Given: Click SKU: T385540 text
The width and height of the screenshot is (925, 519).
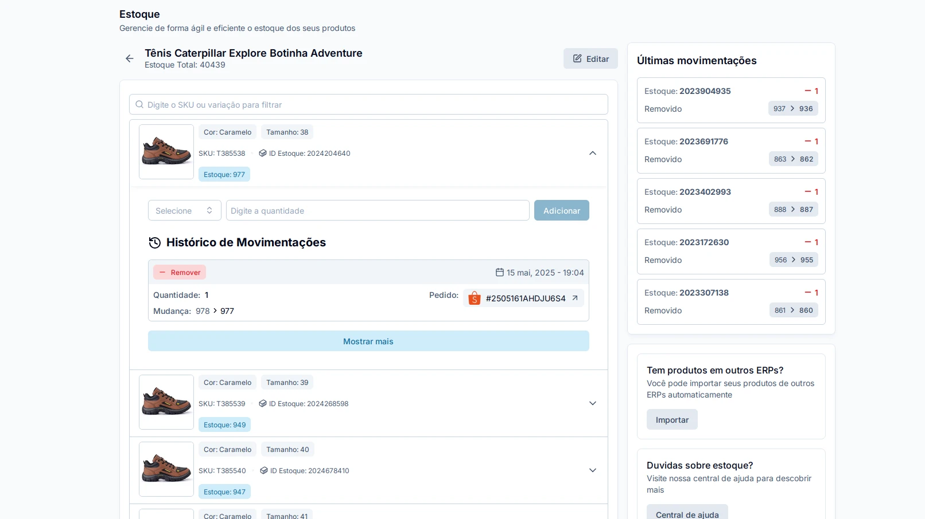Looking at the screenshot, I should (222, 470).
